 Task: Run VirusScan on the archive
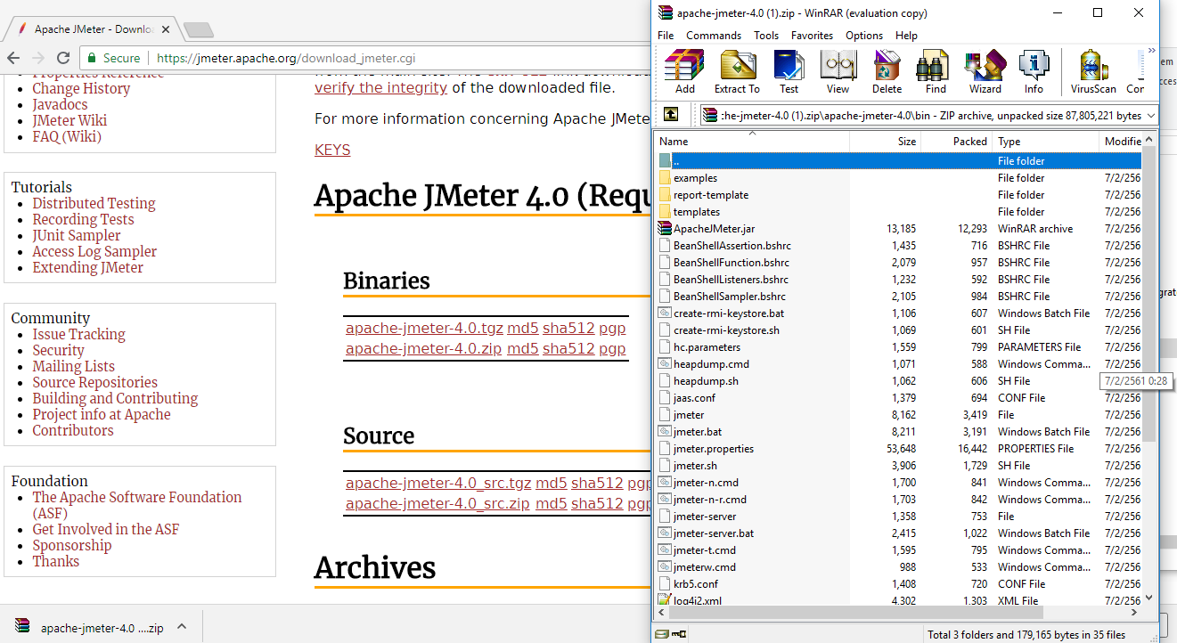point(1093,71)
